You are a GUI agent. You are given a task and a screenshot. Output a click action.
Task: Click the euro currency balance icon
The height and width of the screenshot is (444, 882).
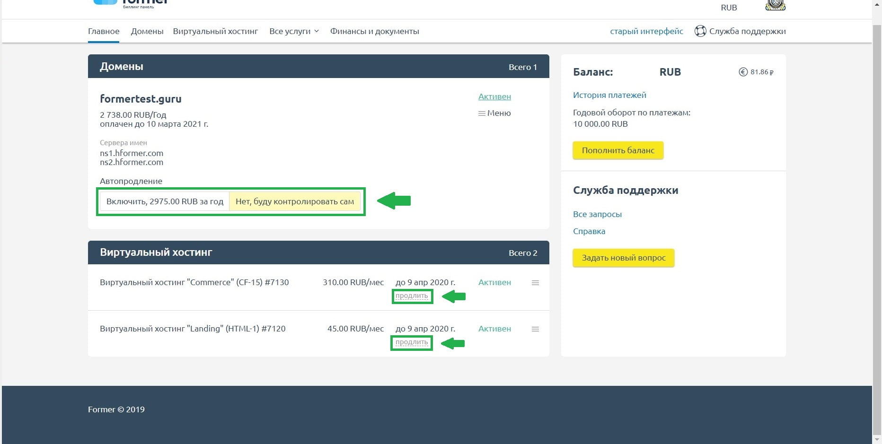pos(743,72)
